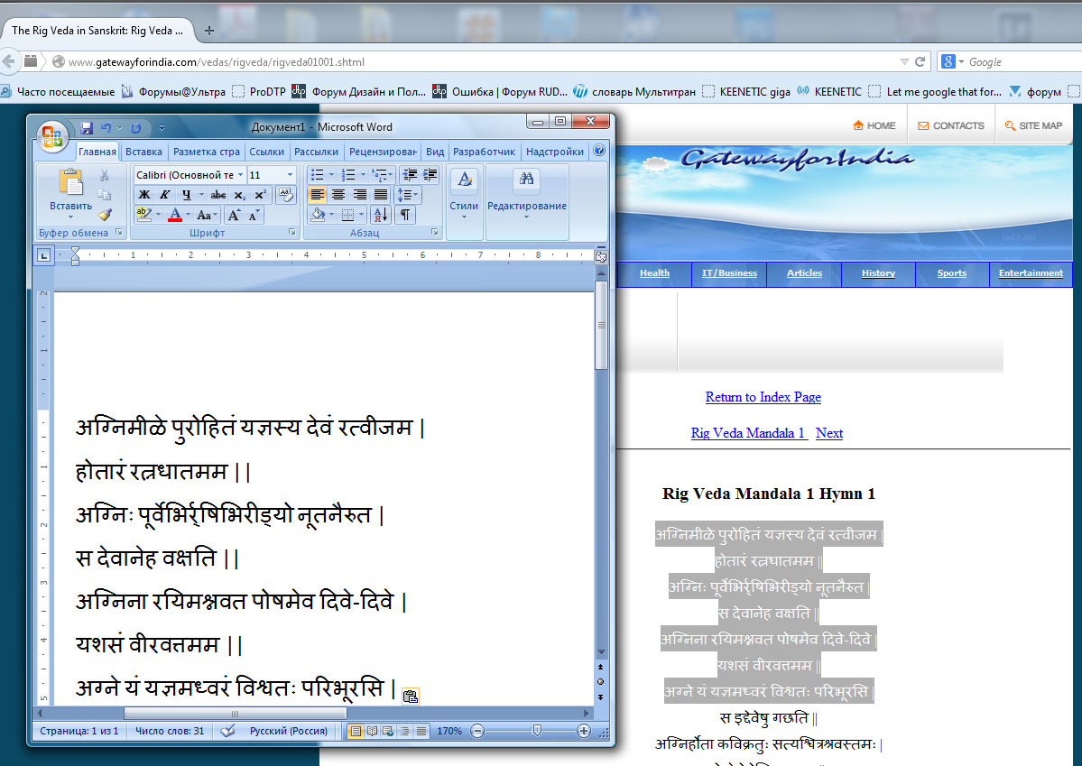
Task: Expand the numbering list dropdown arrow
Action: pyautogui.click(x=363, y=175)
